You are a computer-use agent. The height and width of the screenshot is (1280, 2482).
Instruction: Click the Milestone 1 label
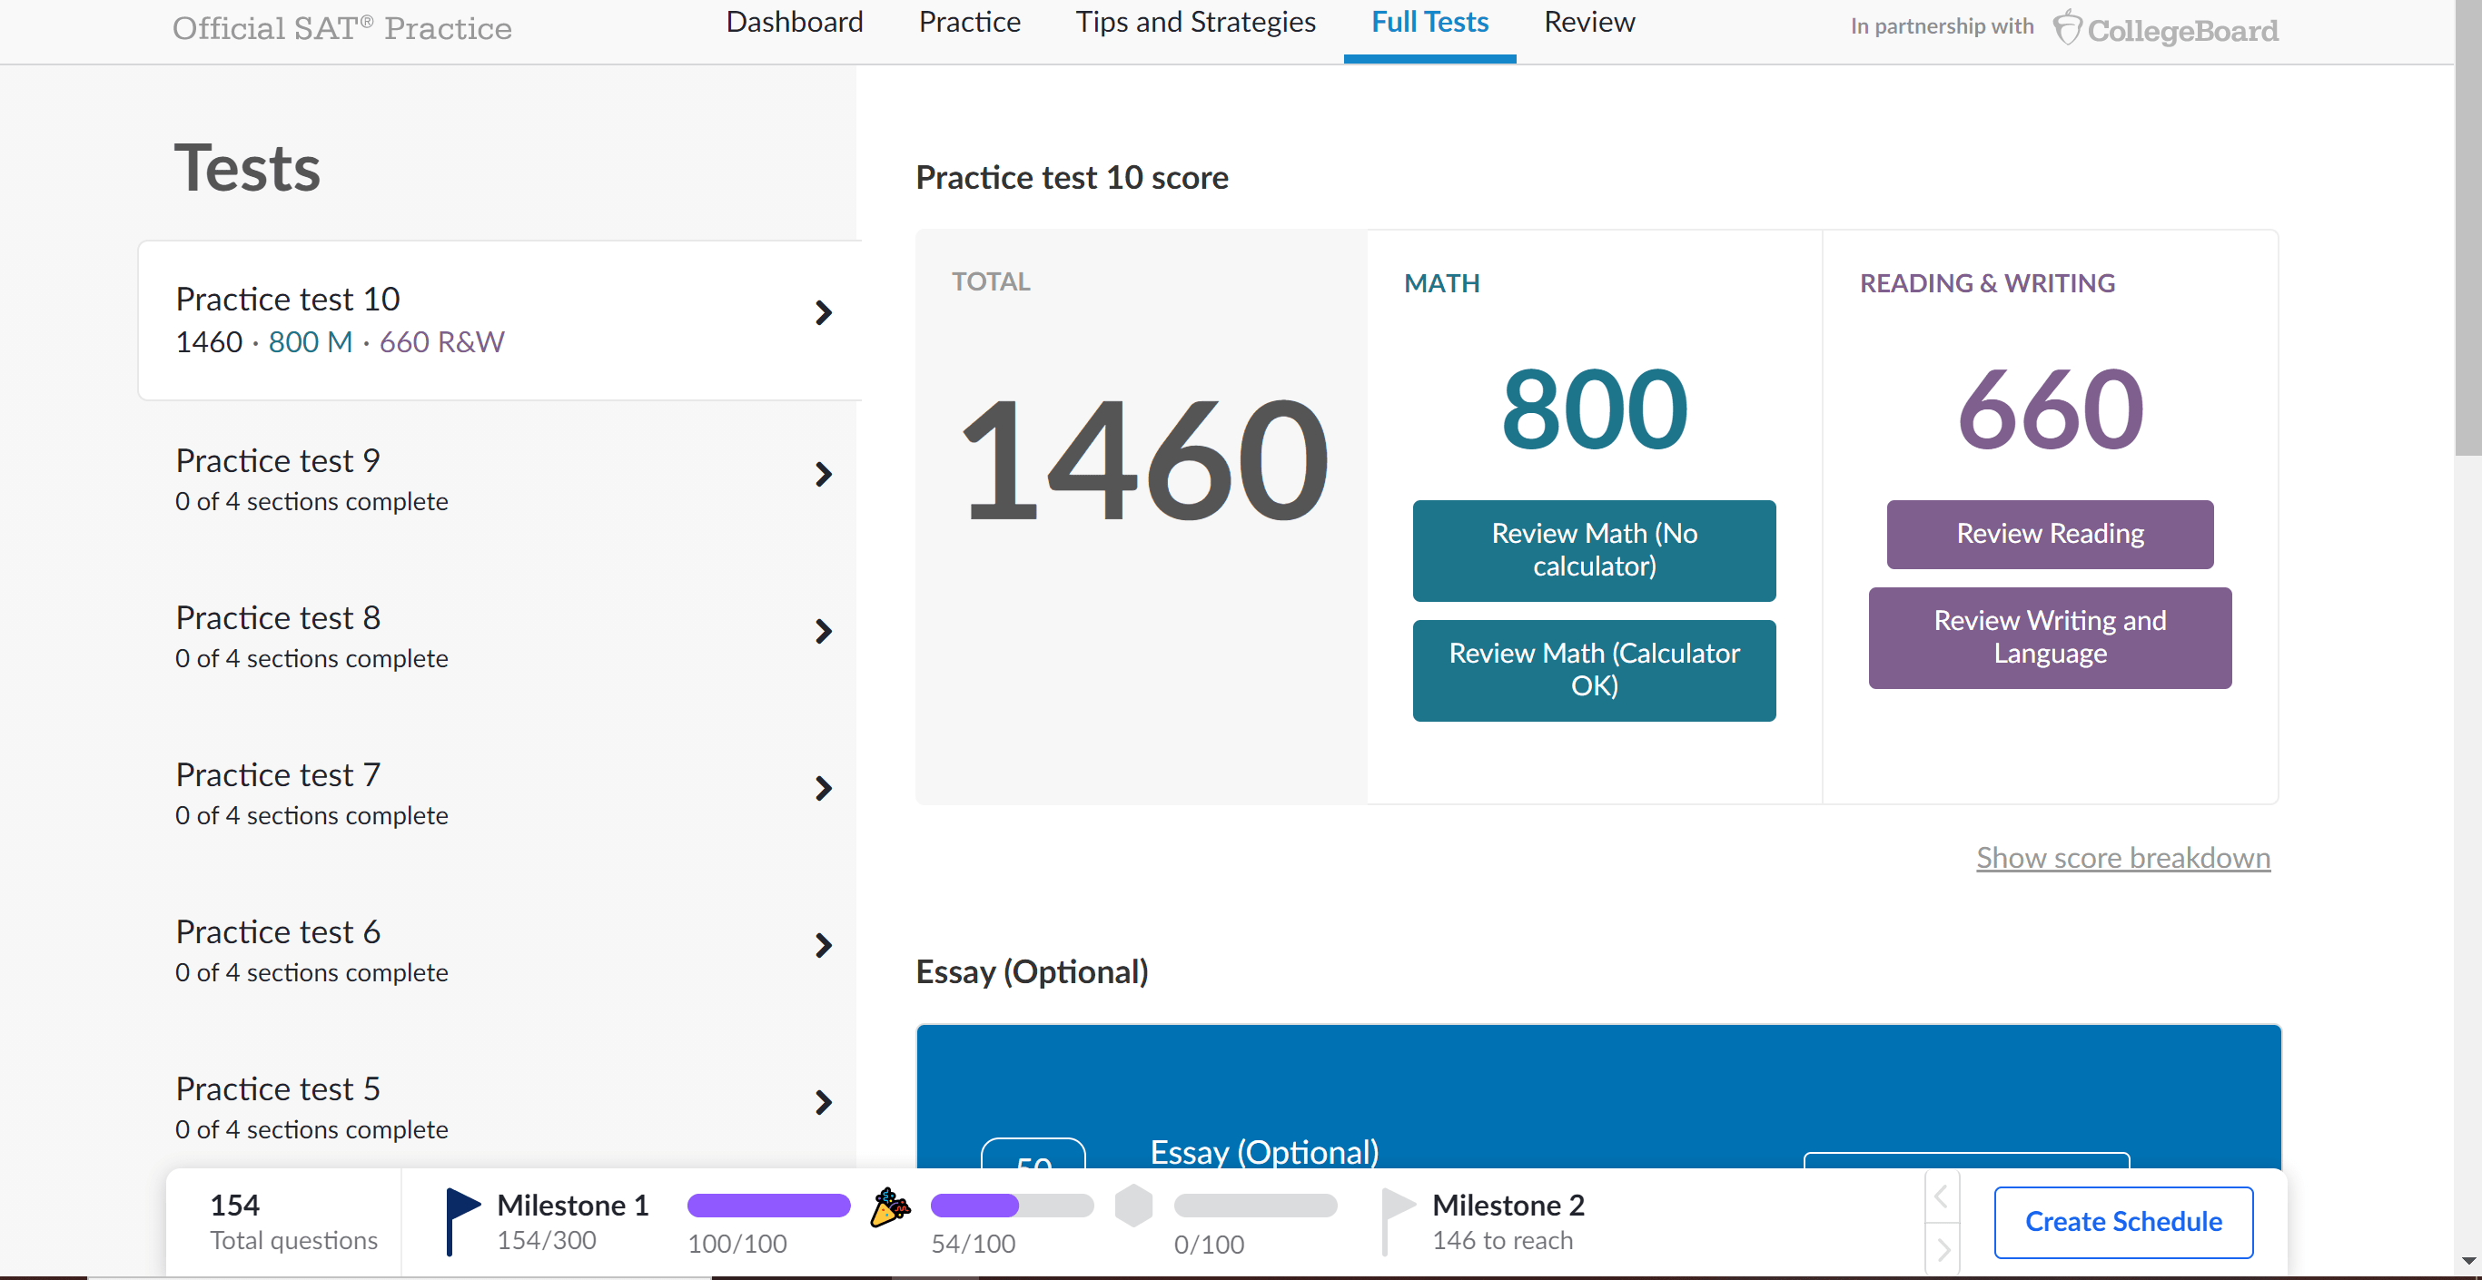pos(572,1205)
